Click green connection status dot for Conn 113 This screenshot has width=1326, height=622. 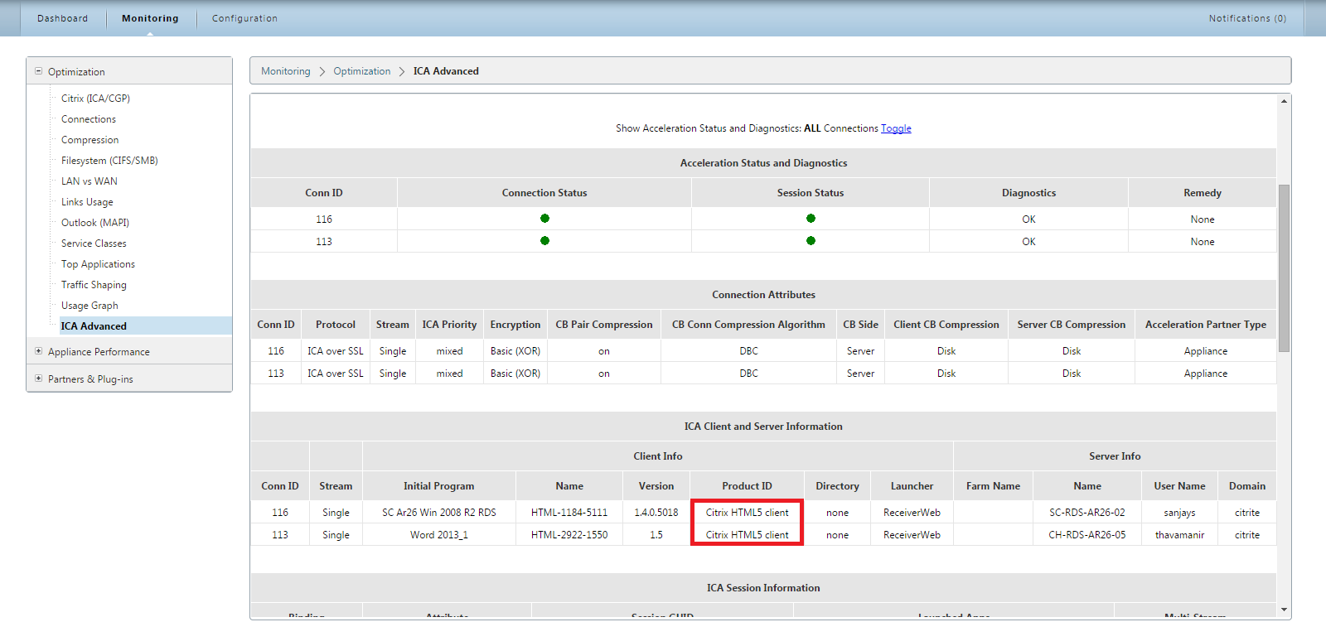544,241
